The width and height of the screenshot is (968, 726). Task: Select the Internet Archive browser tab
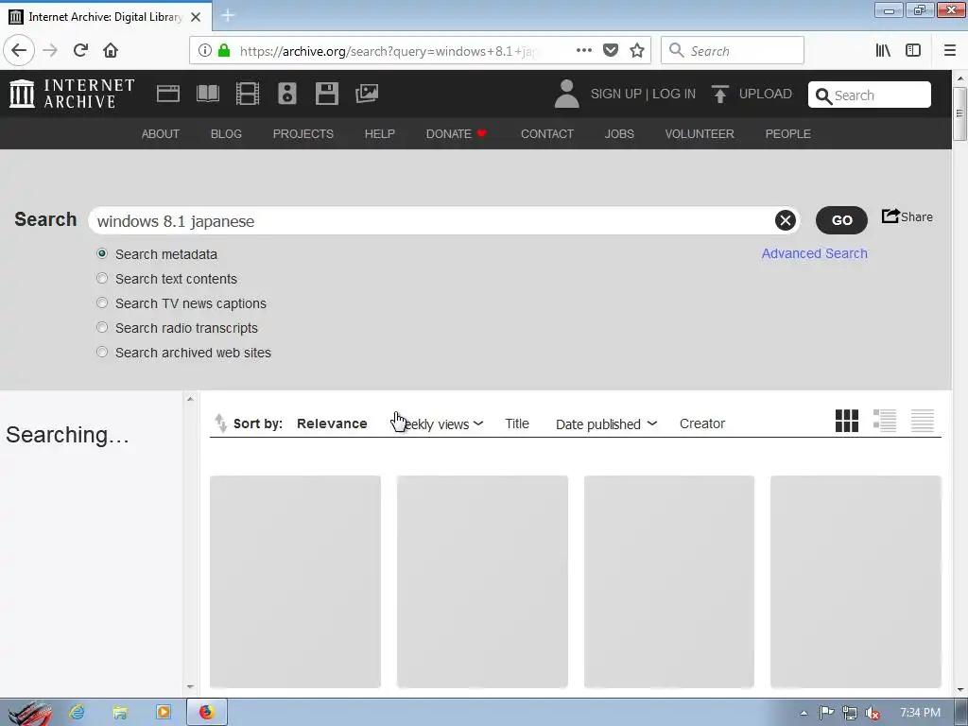[x=105, y=17]
